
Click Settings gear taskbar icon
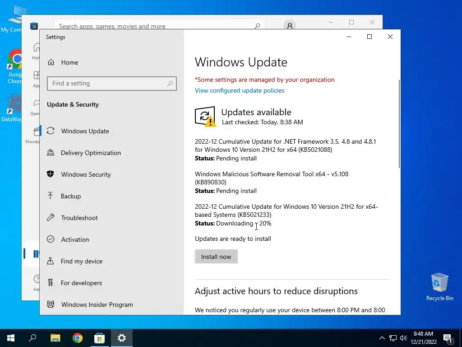click(122, 338)
